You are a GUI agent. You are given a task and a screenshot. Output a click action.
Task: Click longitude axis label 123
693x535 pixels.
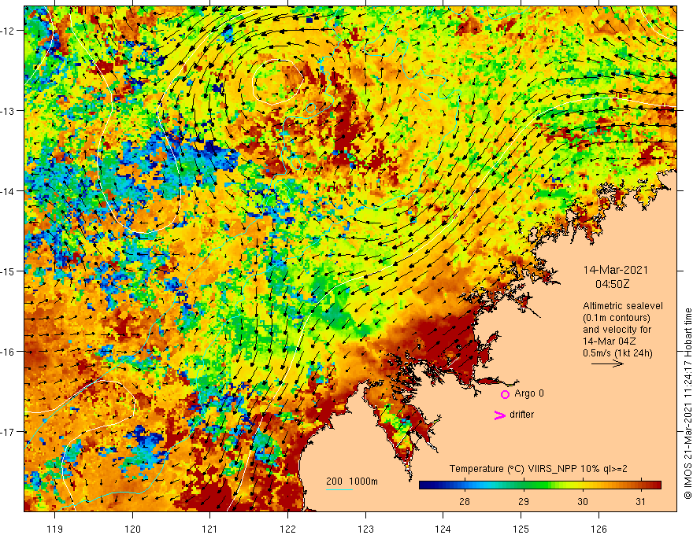tap(365, 529)
